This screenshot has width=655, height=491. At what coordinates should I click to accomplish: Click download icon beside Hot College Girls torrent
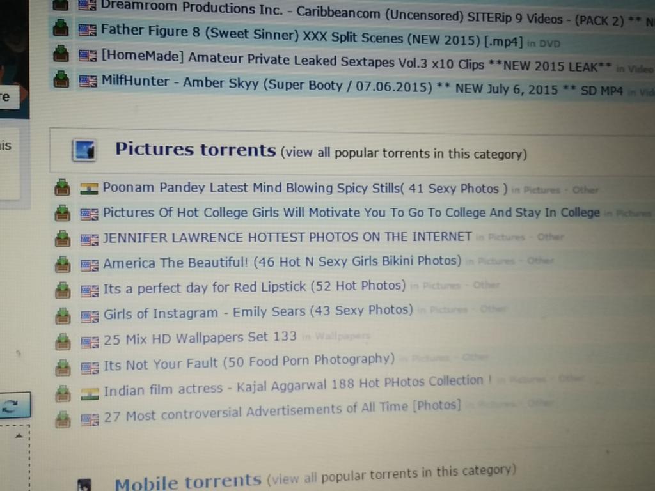tap(62, 213)
